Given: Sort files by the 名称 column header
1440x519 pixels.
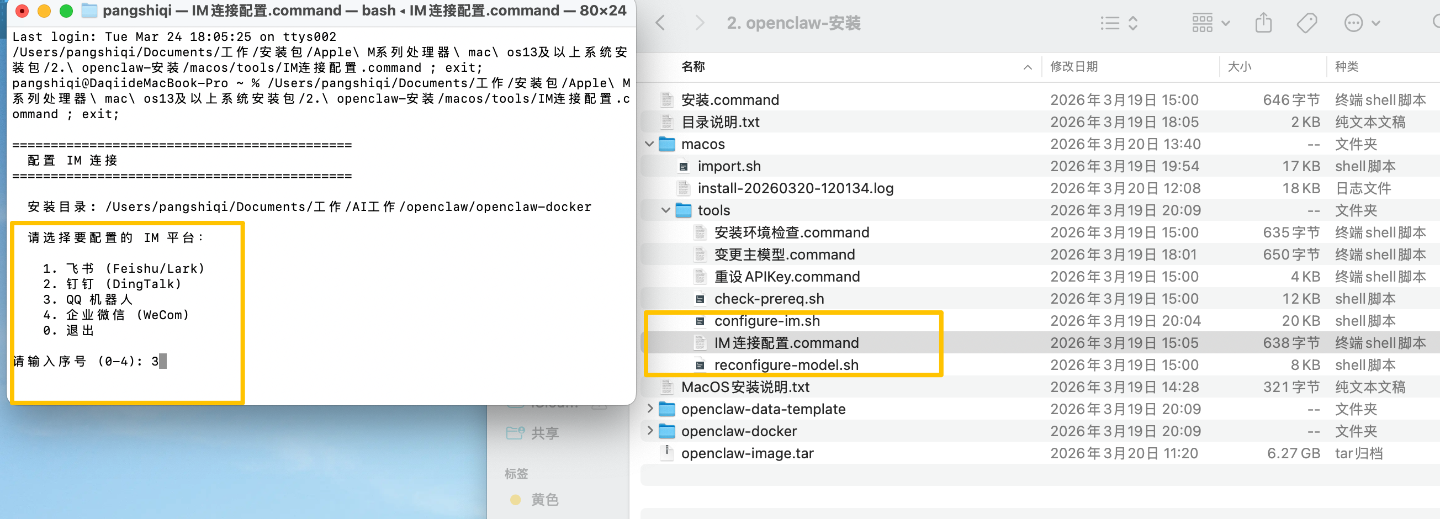Looking at the screenshot, I should click(x=693, y=67).
